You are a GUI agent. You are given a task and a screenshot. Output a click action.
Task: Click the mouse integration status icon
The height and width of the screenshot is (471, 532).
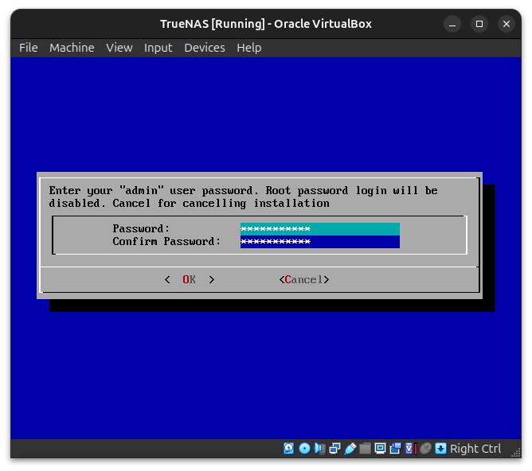pyautogui.click(x=425, y=449)
